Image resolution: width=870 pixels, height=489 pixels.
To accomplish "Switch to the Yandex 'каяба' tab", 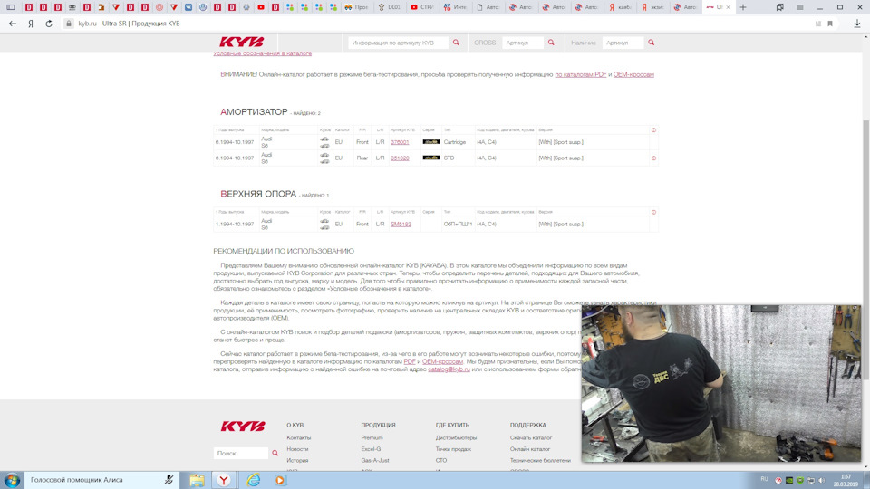I will pos(620,7).
